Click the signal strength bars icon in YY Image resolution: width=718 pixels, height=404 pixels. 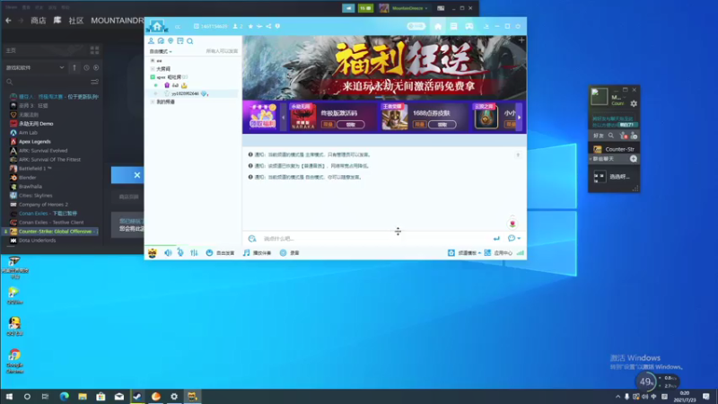point(521,253)
